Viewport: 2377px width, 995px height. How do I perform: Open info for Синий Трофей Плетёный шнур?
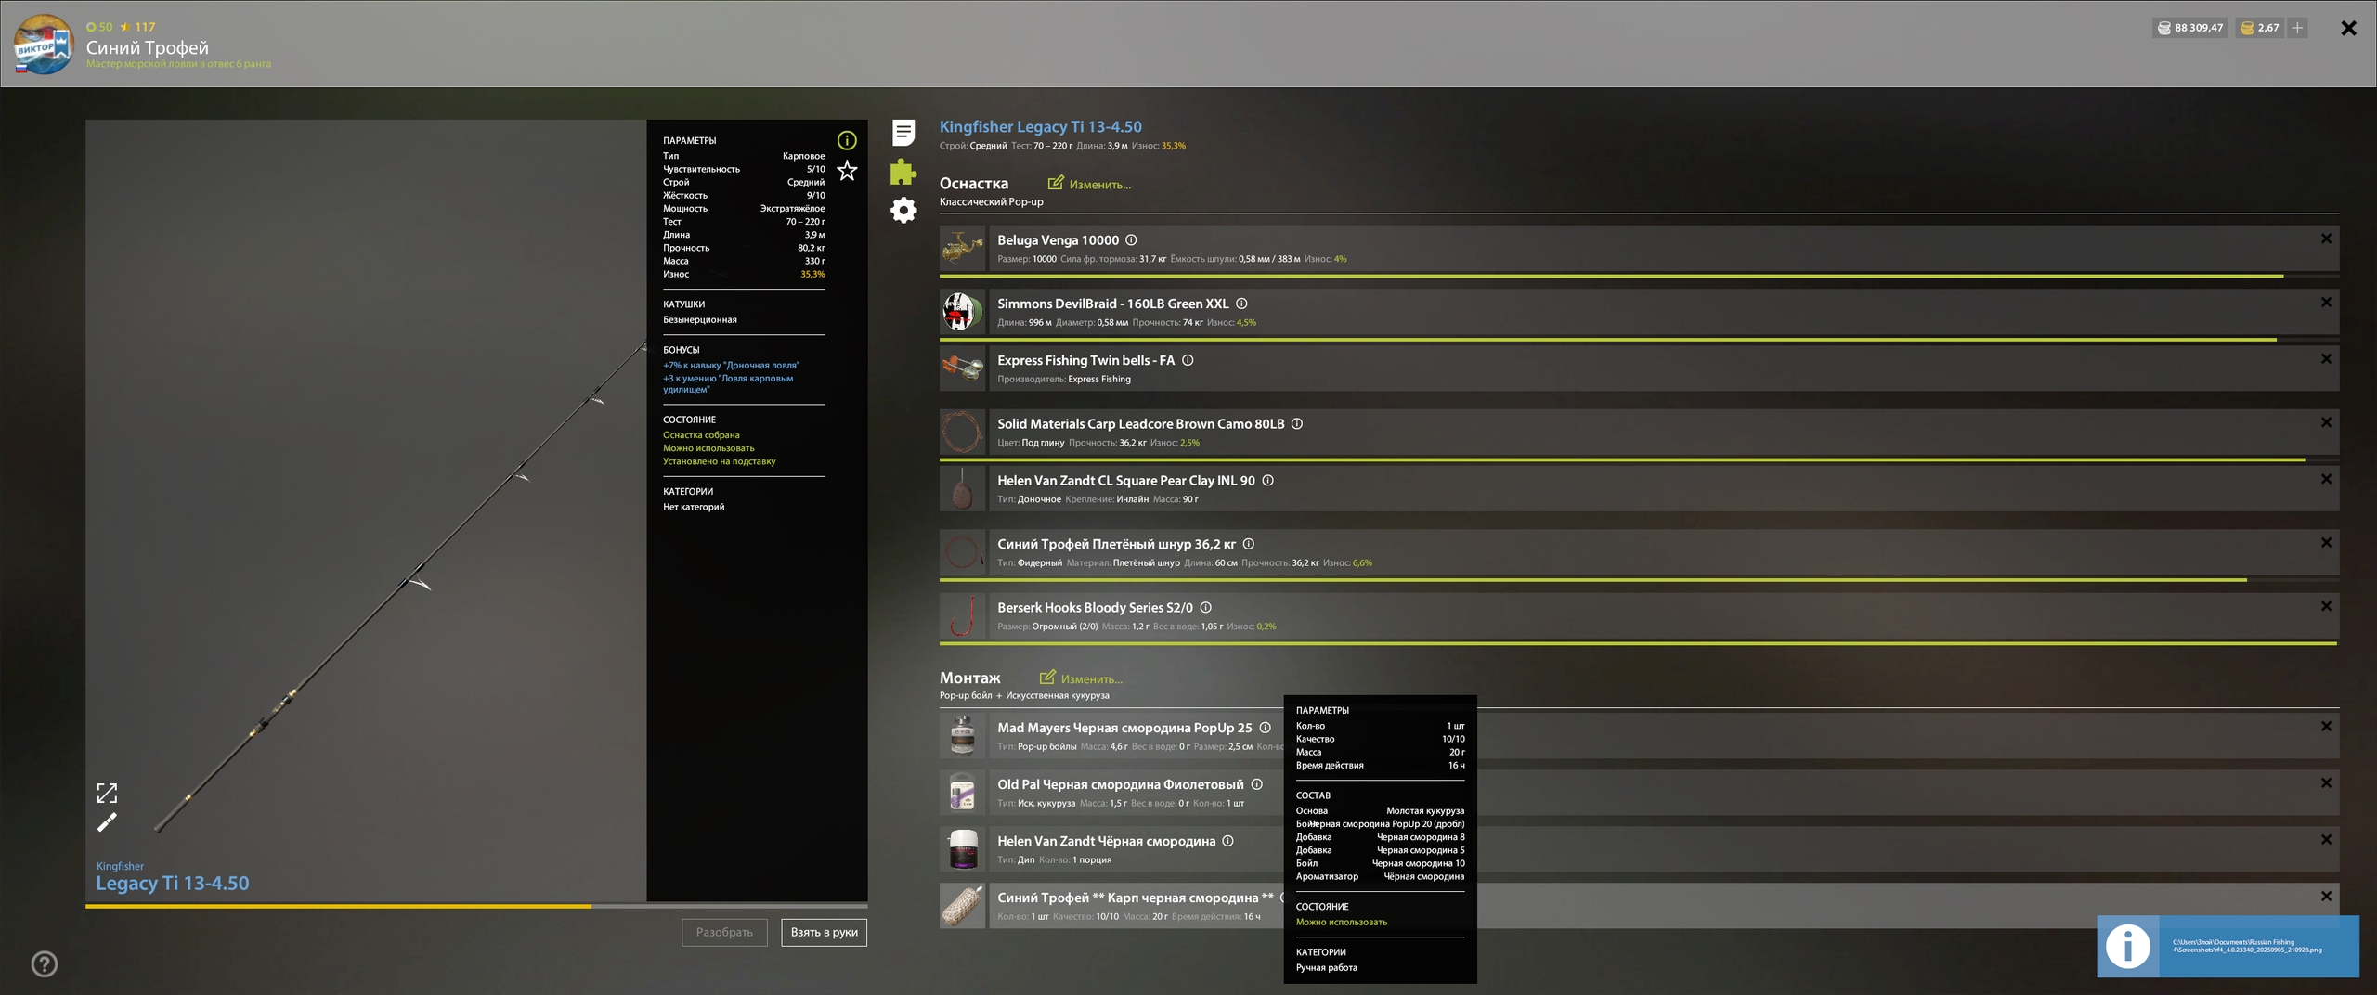click(1248, 544)
